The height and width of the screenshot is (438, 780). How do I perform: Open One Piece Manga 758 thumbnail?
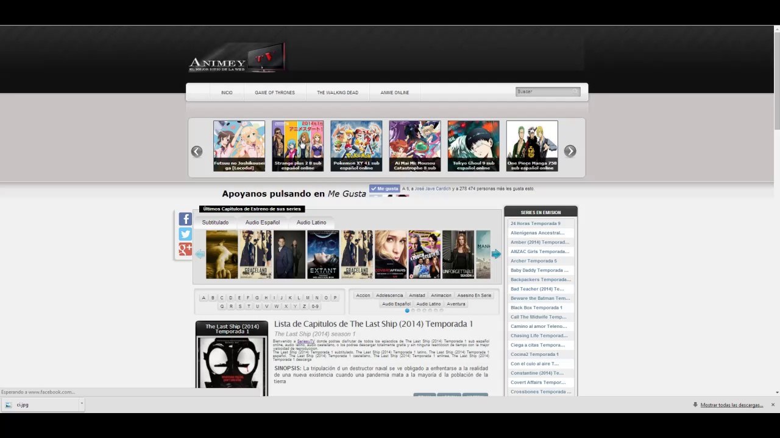(x=532, y=146)
